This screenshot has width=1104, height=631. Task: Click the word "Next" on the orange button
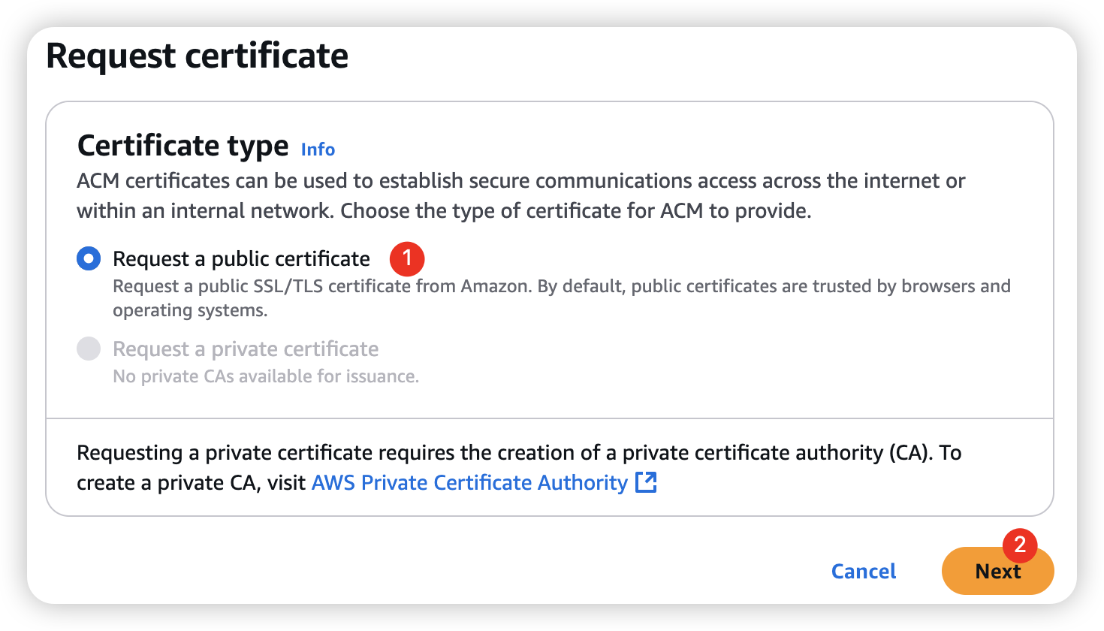(997, 572)
